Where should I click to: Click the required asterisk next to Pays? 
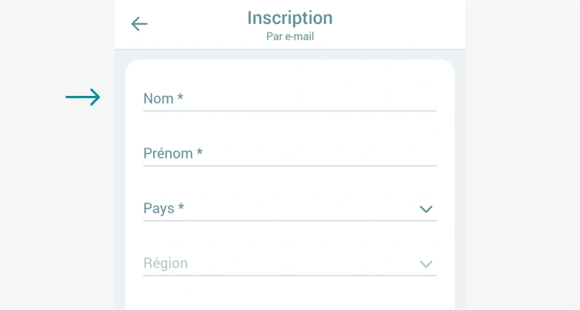tap(181, 207)
